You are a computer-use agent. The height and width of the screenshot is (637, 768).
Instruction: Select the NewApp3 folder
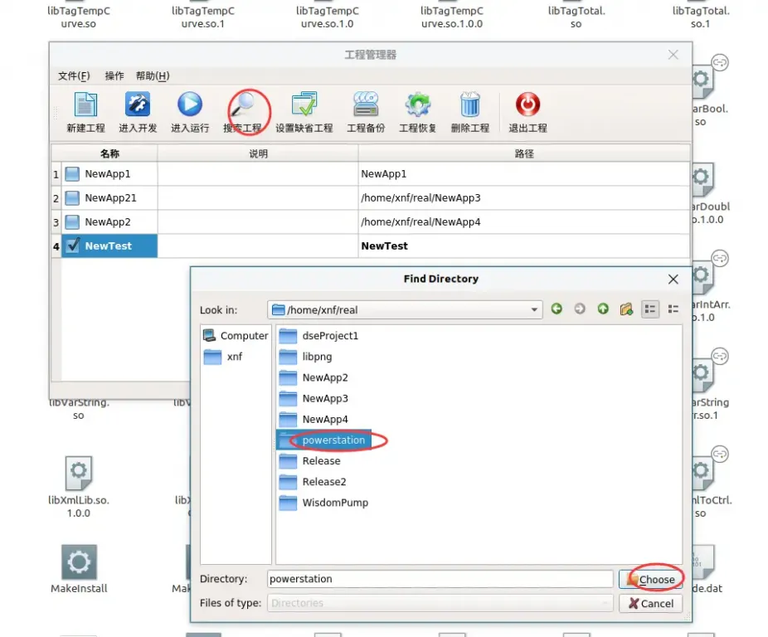point(314,398)
